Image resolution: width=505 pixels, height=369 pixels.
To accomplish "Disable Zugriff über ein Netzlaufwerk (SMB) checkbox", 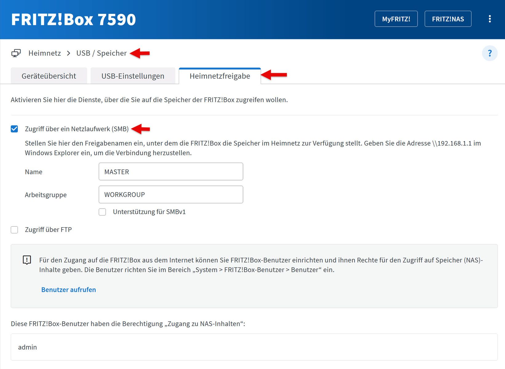I will 14,129.
